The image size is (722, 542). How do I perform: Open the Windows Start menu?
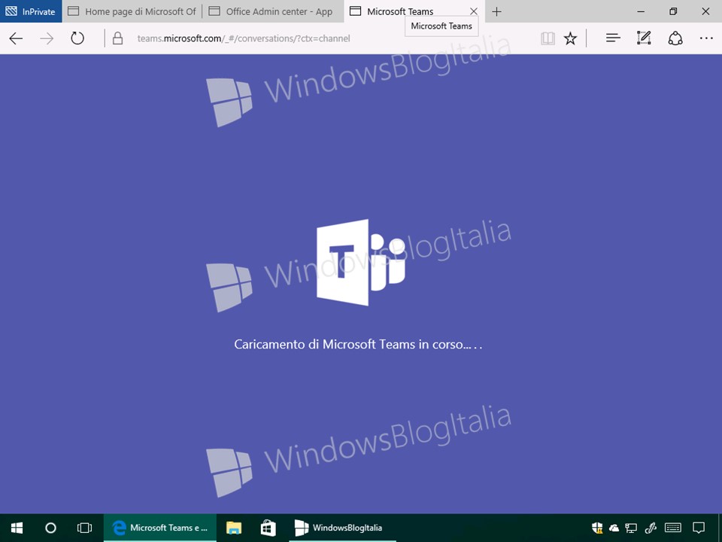[x=17, y=528]
